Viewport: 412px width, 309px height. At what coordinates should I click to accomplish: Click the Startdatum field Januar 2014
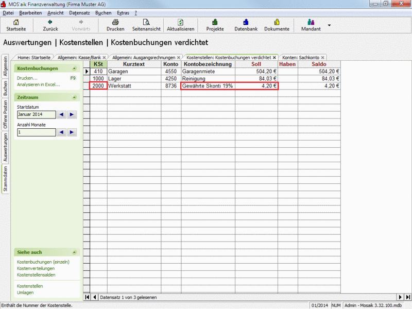point(37,114)
